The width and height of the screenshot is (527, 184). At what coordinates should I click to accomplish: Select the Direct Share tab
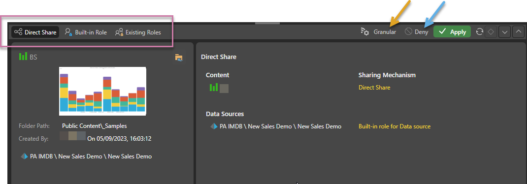pyautogui.click(x=35, y=32)
